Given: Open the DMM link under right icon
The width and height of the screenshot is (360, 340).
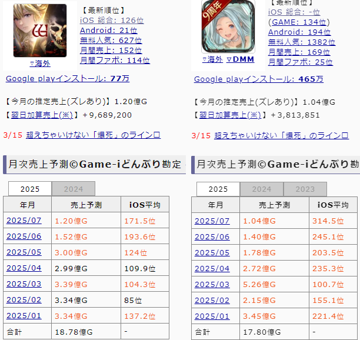Looking at the screenshot, I should pyautogui.click(x=241, y=59).
